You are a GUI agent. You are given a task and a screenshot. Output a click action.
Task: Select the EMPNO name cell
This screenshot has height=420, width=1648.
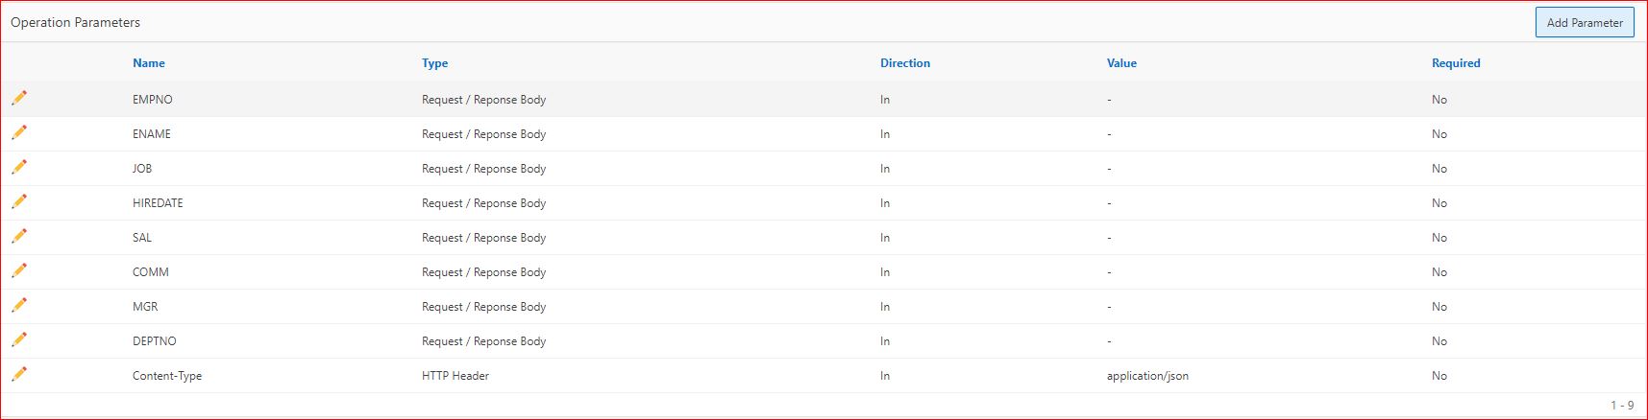click(x=153, y=100)
